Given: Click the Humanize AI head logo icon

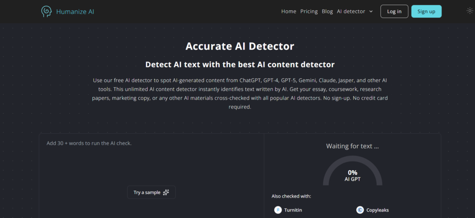Looking at the screenshot, I should point(46,12).
